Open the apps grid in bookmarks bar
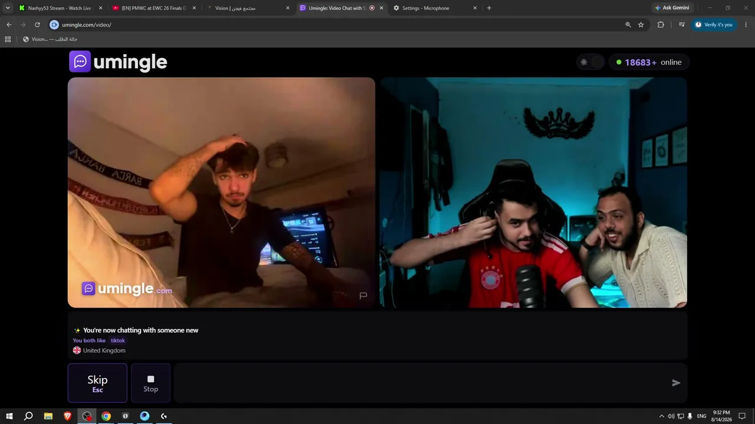Viewport: 755px width, 424px height. [8, 39]
